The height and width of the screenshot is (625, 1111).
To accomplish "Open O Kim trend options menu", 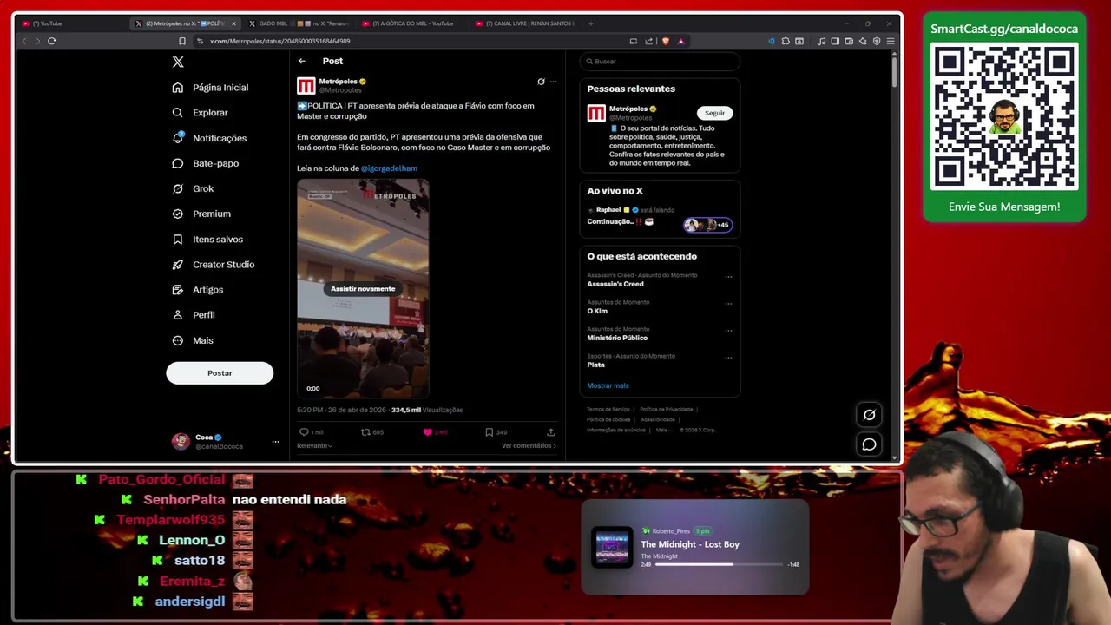I will pos(728,304).
